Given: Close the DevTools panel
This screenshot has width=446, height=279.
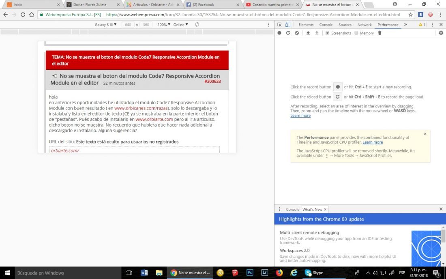Looking at the screenshot, I should (x=441, y=25).
